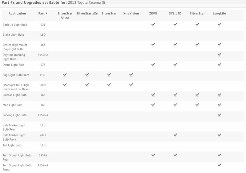Select the LongLife column header
The width and height of the screenshot is (246, 173).
pyautogui.click(x=219, y=14)
